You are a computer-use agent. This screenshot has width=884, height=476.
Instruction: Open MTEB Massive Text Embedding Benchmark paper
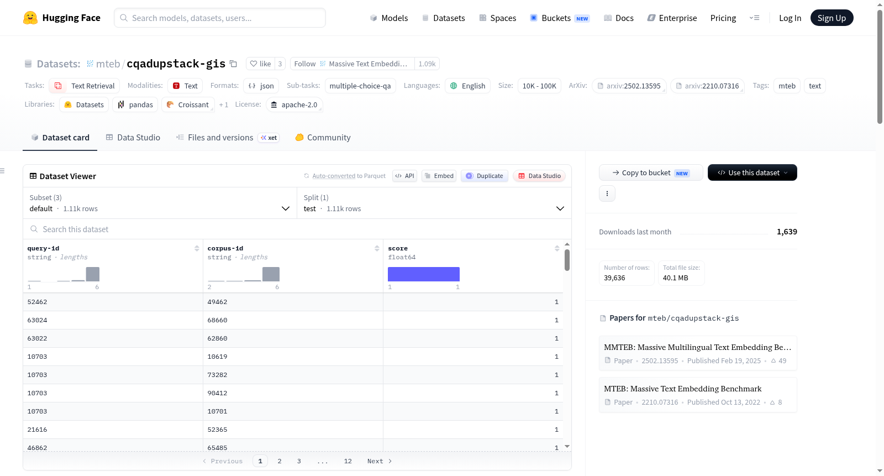tap(698, 395)
